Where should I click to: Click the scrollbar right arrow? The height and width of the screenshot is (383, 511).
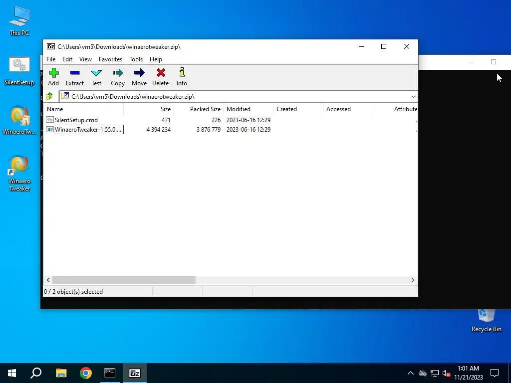click(x=413, y=280)
